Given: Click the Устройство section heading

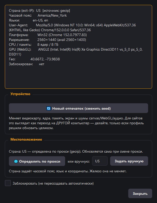Looking at the screenshot, I should point(20,94).
